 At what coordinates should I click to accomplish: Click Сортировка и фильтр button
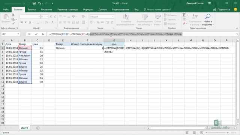pos(195,20)
